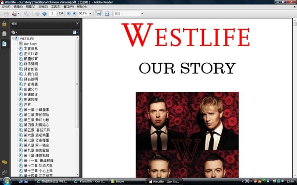Click the bookmarks scroll up arrow
This screenshot has height=185, width=297.
[x=77, y=38]
